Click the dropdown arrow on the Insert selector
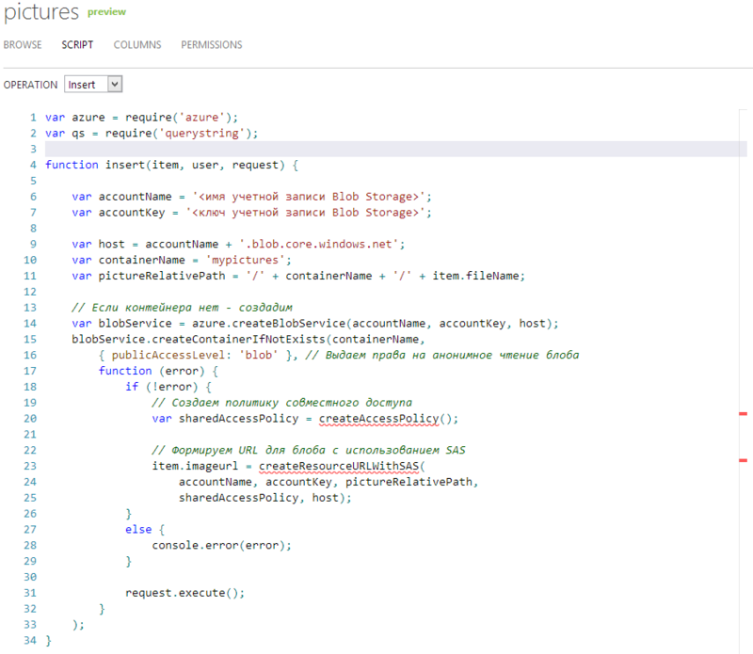The image size is (753, 654). click(x=116, y=84)
